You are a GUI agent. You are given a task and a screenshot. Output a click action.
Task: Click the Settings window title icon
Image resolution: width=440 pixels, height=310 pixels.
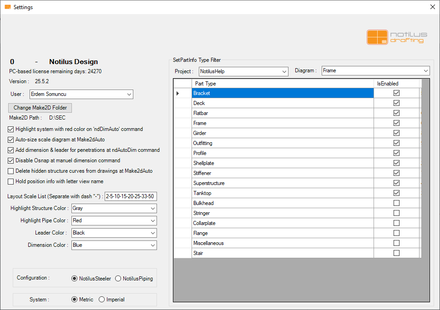7,7
